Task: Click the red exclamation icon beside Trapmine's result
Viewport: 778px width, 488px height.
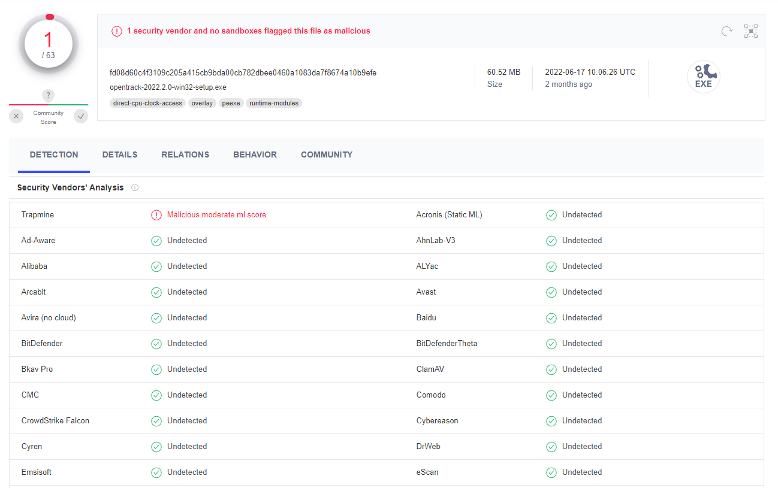Action: [x=156, y=214]
